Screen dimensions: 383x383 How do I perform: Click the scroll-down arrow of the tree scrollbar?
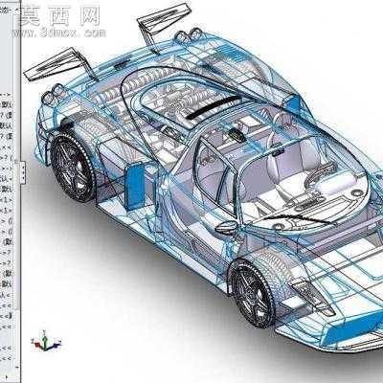click(x=16, y=368)
